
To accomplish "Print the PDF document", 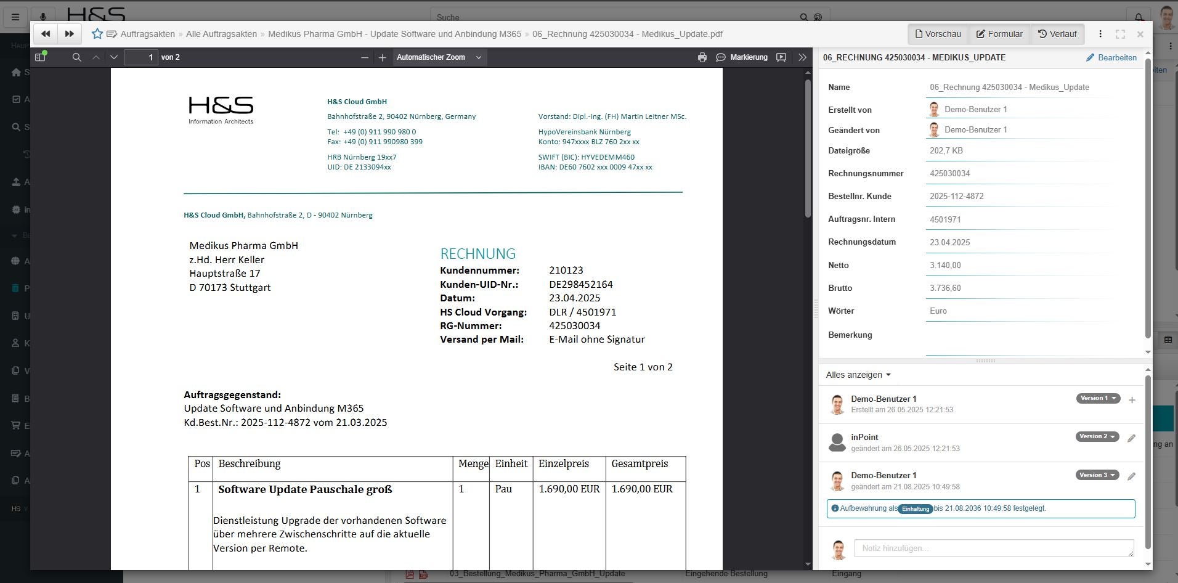I will click(702, 57).
